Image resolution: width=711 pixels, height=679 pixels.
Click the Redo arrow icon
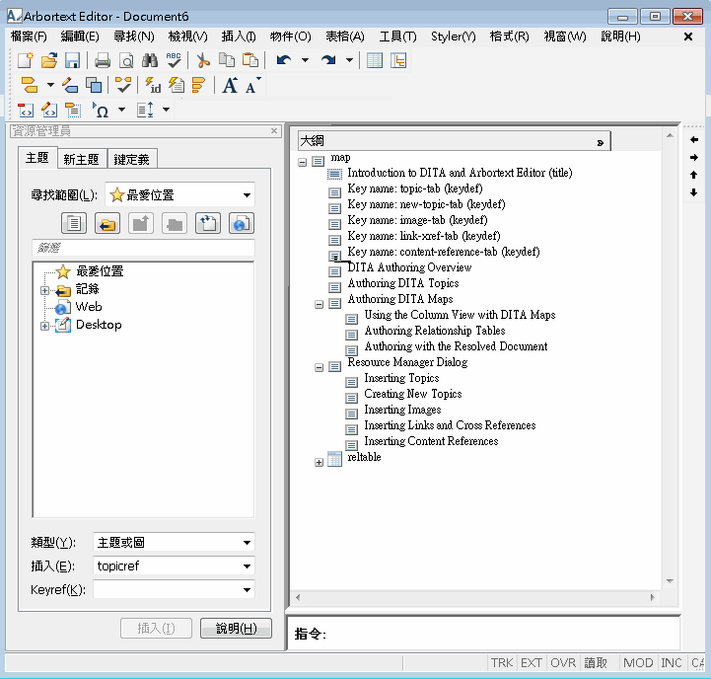[x=328, y=60]
